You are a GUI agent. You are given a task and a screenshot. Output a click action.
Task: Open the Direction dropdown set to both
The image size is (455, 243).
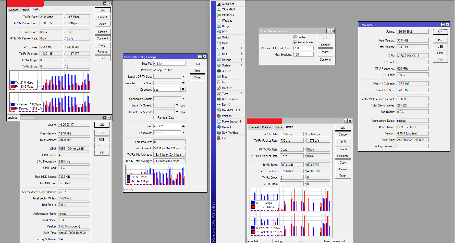tap(183, 90)
